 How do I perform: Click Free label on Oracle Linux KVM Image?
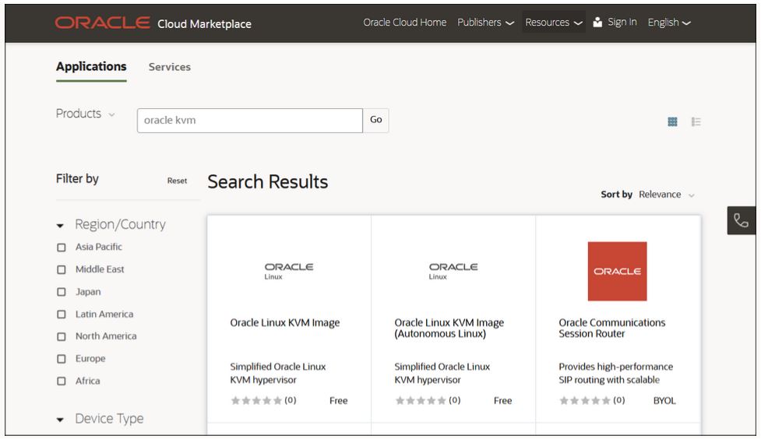click(x=338, y=401)
